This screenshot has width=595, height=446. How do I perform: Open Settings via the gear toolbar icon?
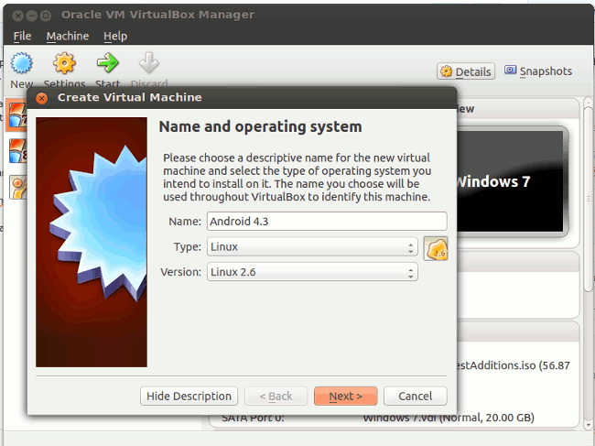click(x=64, y=65)
